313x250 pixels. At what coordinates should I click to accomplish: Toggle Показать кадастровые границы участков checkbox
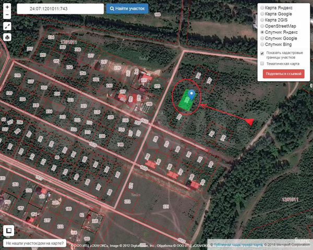(262, 54)
